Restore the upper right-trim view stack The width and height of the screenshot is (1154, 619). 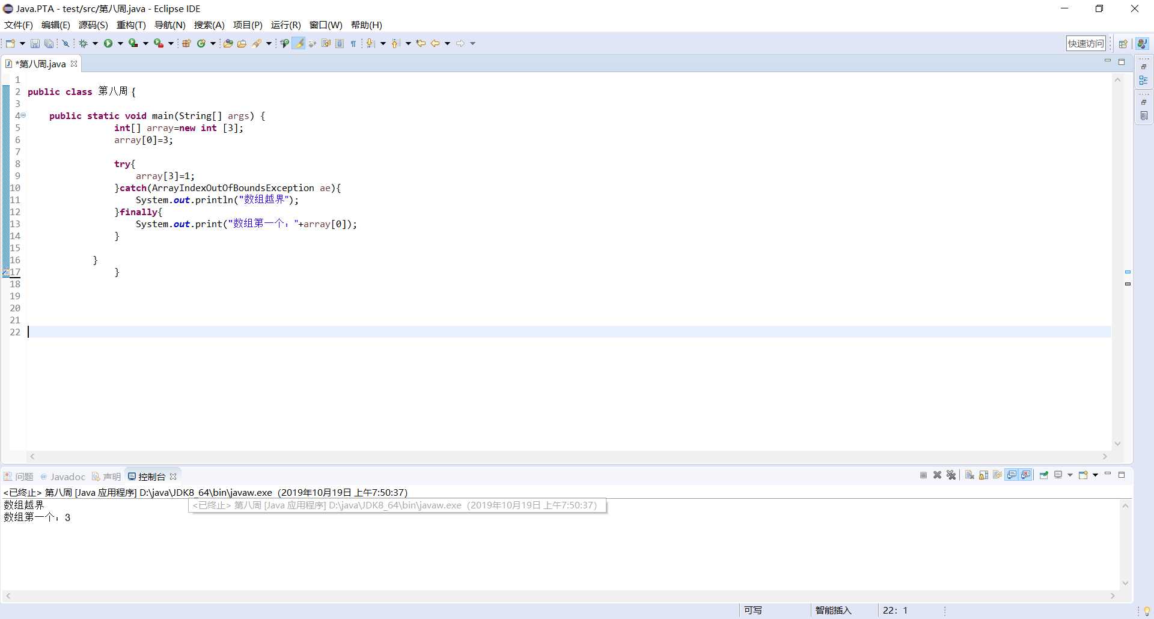coord(1144,67)
